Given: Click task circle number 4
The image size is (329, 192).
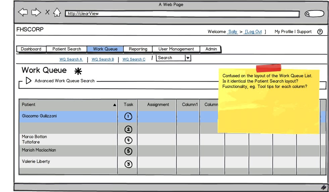Looking at the screenshot, I should [x=128, y=140].
